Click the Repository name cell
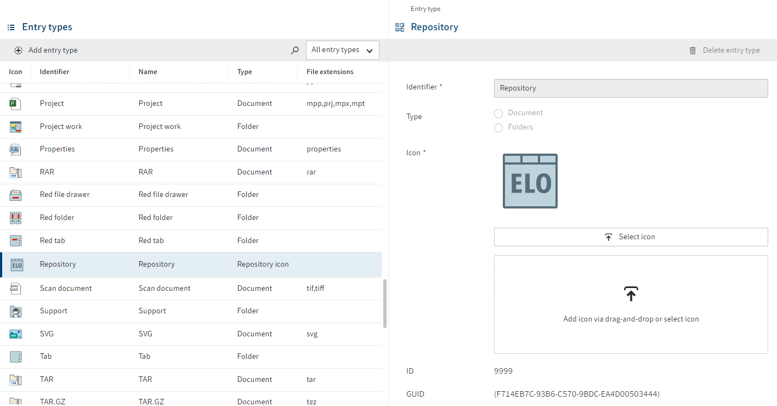The width and height of the screenshot is (777, 406). [x=157, y=264]
